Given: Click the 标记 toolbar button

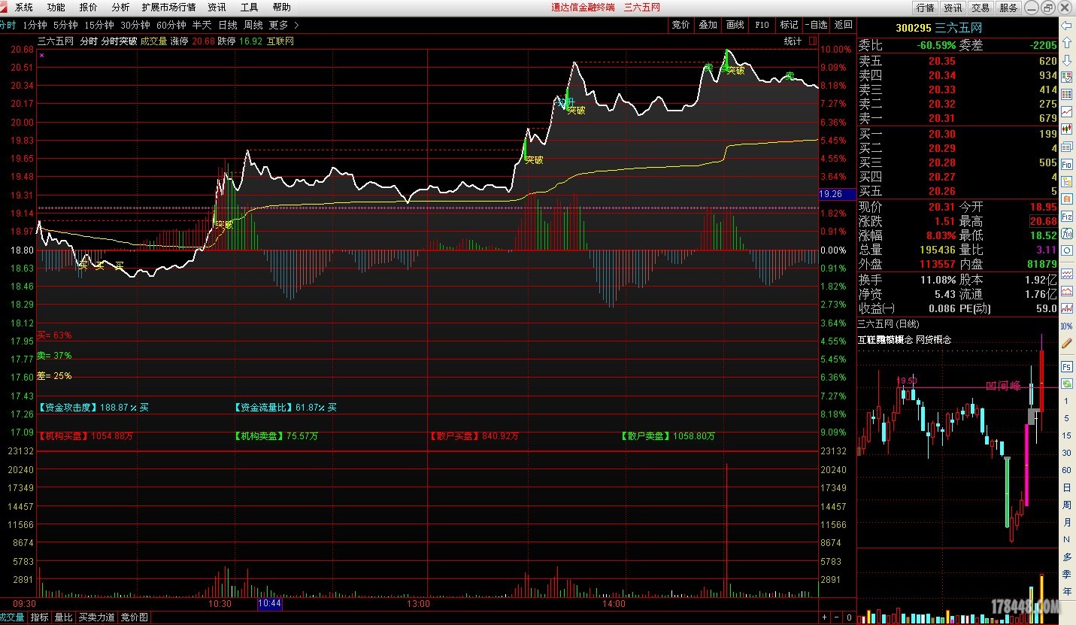Looking at the screenshot, I should pyautogui.click(x=789, y=25).
